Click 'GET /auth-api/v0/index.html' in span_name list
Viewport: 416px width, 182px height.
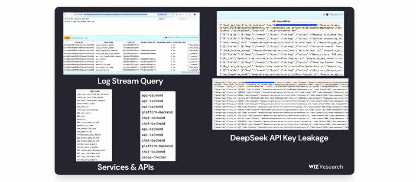(x=91, y=150)
